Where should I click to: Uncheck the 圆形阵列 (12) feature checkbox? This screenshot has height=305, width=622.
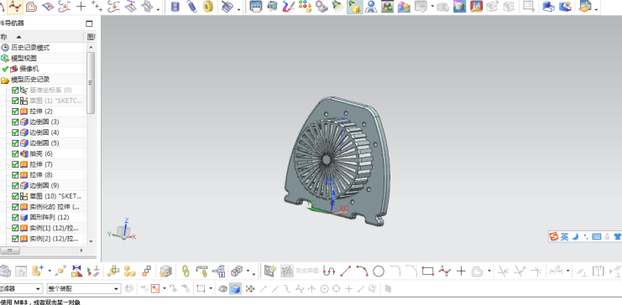tap(15, 218)
